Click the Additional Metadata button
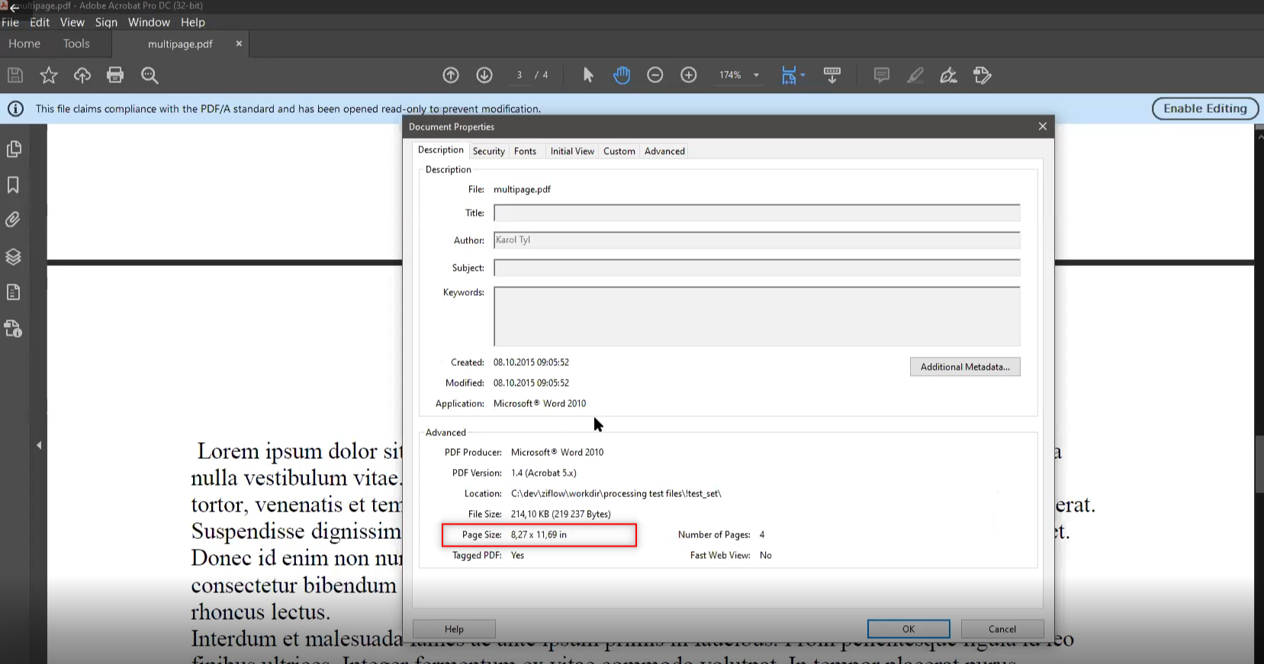The width and height of the screenshot is (1264, 664). click(x=964, y=367)
